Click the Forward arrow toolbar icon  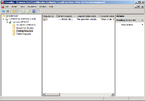tap(8, 11)
